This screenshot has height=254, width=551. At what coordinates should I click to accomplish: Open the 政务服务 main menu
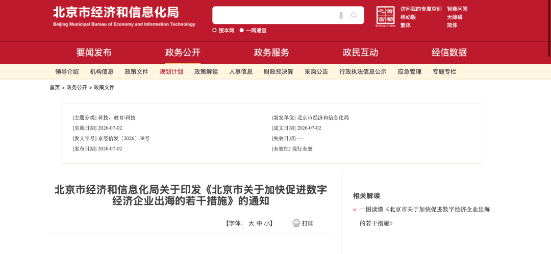click(x=271, y=53)
